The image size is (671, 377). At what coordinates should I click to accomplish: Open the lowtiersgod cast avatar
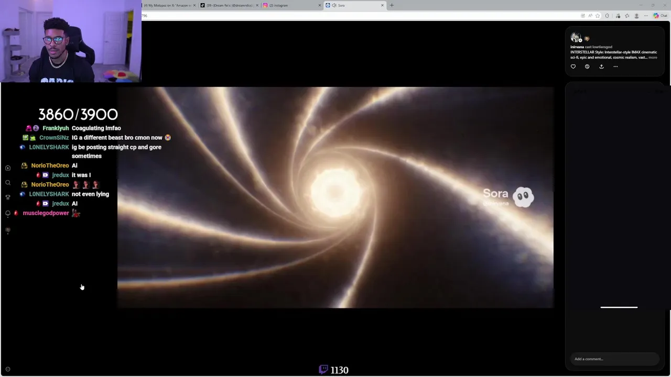587,39
